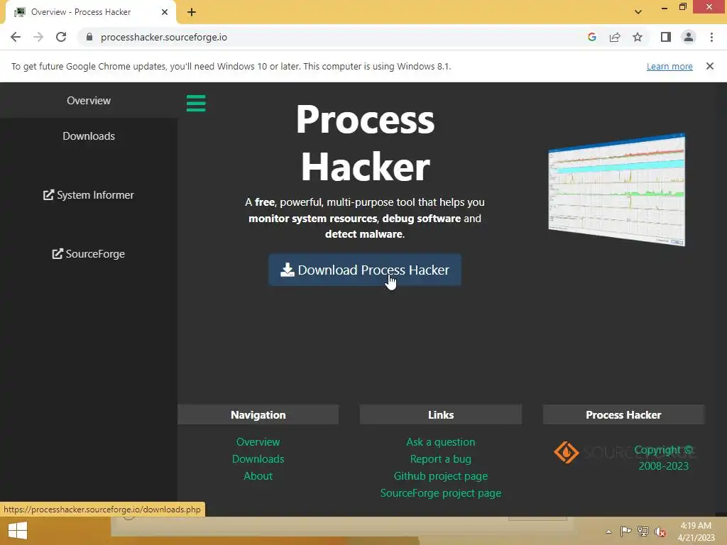Click the muted volume tray icon

pos(660,532)
